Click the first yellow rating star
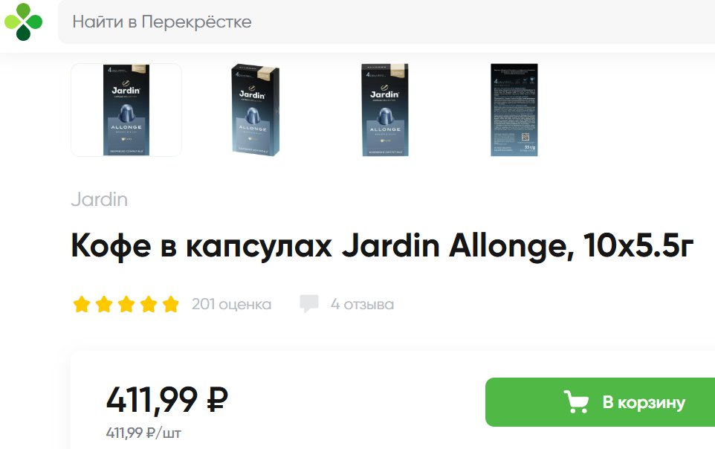 pyautogui.click(x=82, y=304)
